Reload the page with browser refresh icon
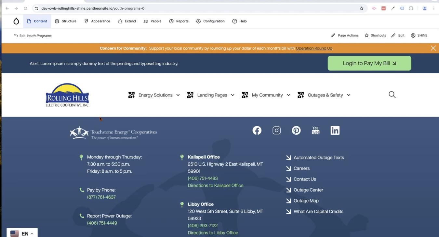The height and width of the screenshot is (237, 439). point(25,8)
